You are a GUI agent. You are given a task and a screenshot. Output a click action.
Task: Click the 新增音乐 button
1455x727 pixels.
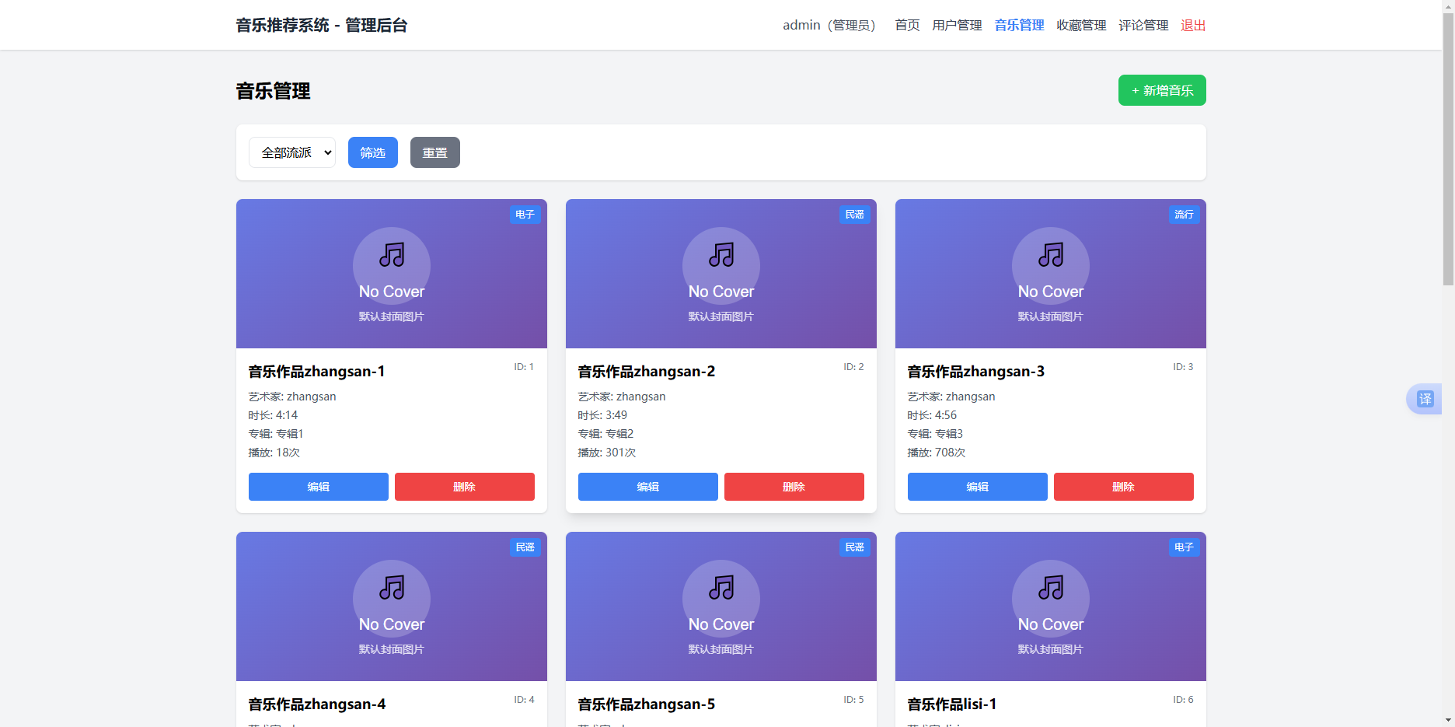[x=1162, y=90]
